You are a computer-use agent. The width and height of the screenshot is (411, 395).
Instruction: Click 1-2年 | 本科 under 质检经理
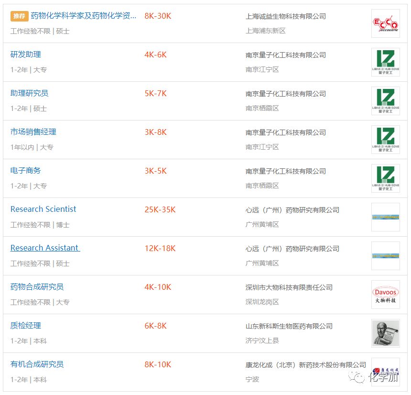(29, 341)
